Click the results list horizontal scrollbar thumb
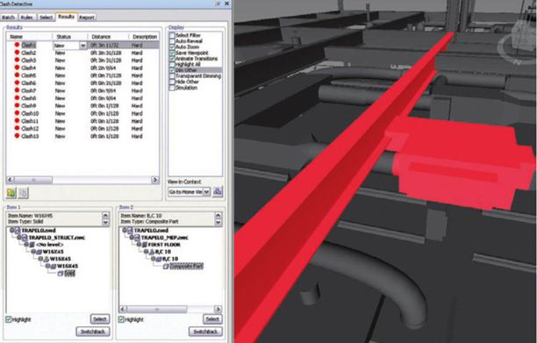Viewport: 537px width, 343px height. (x=33, y=180)
